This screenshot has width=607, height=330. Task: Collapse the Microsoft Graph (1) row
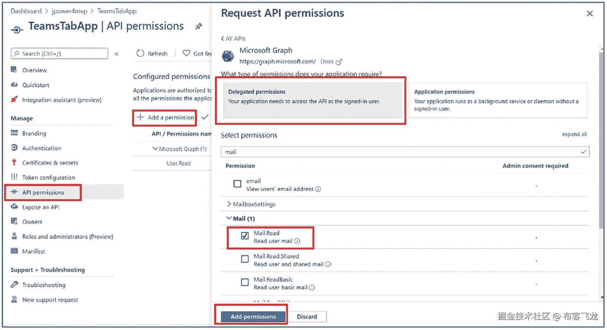point(155,149)
